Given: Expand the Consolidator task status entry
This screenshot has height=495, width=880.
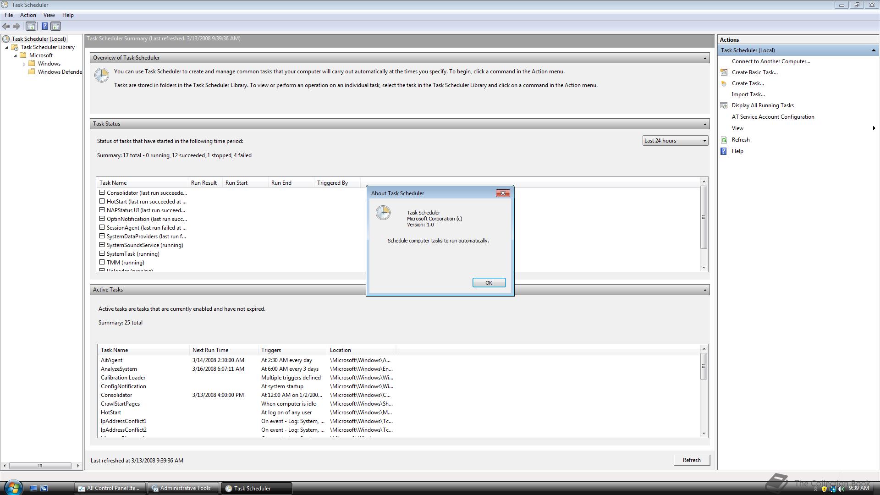Looking at the screenshot, I should pos(102,192).
